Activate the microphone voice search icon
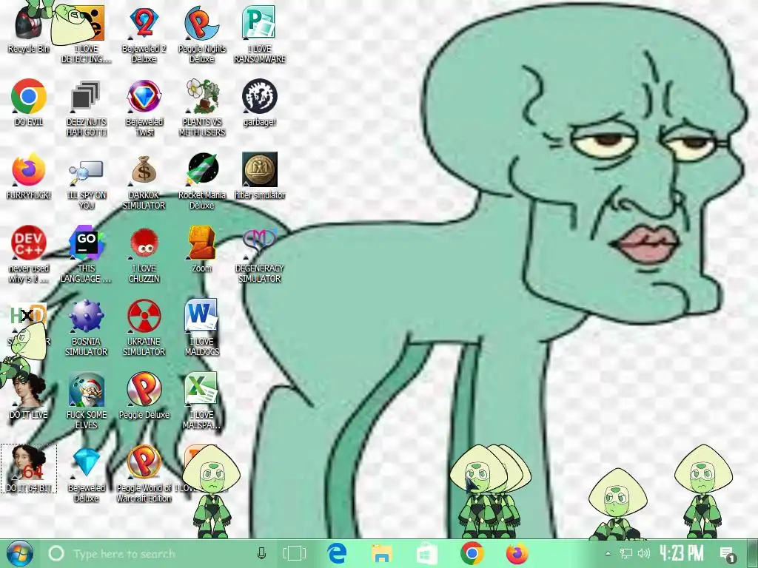Viewport: 758px width, 568px height. pos(261,553)
